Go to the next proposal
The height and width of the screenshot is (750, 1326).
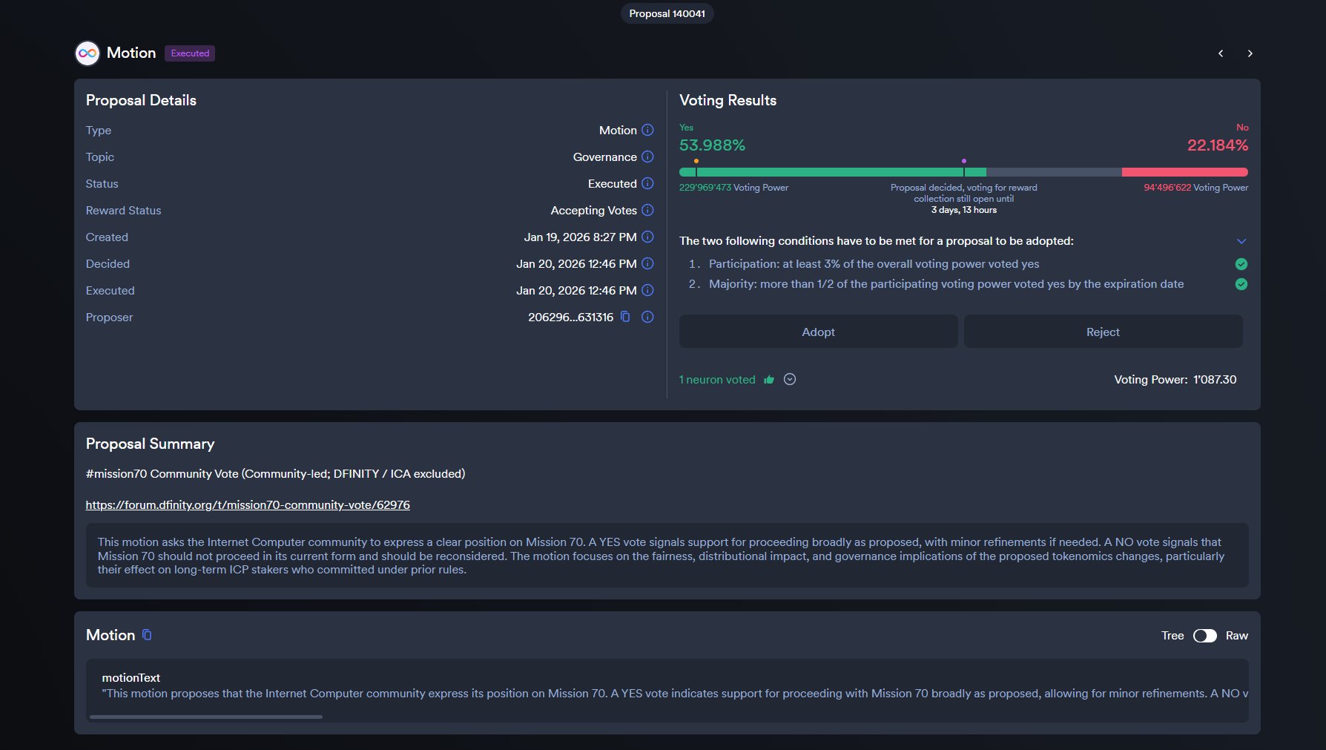(1250, 53)
